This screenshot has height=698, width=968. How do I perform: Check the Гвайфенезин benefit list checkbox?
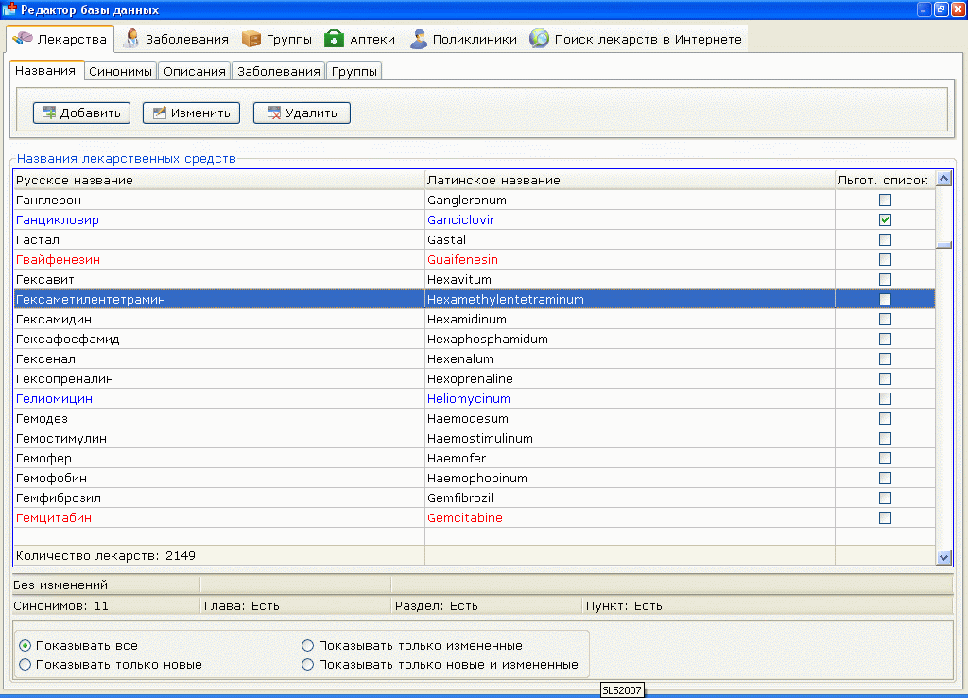click(885, 259)
